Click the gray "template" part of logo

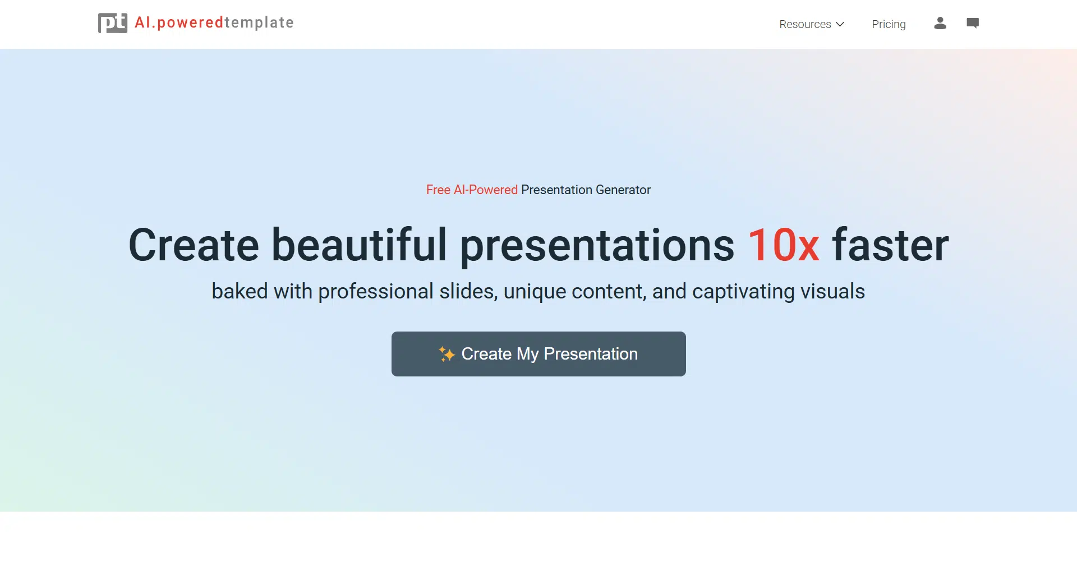(x=259, y=22)
